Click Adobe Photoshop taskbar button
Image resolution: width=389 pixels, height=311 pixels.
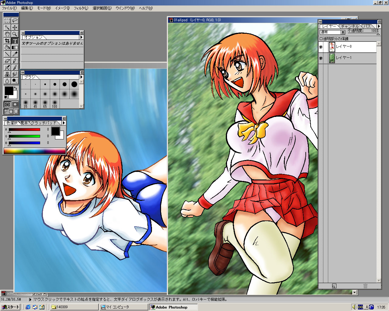[174, 307]
